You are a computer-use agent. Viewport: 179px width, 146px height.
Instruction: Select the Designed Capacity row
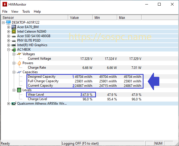(42, 77)
